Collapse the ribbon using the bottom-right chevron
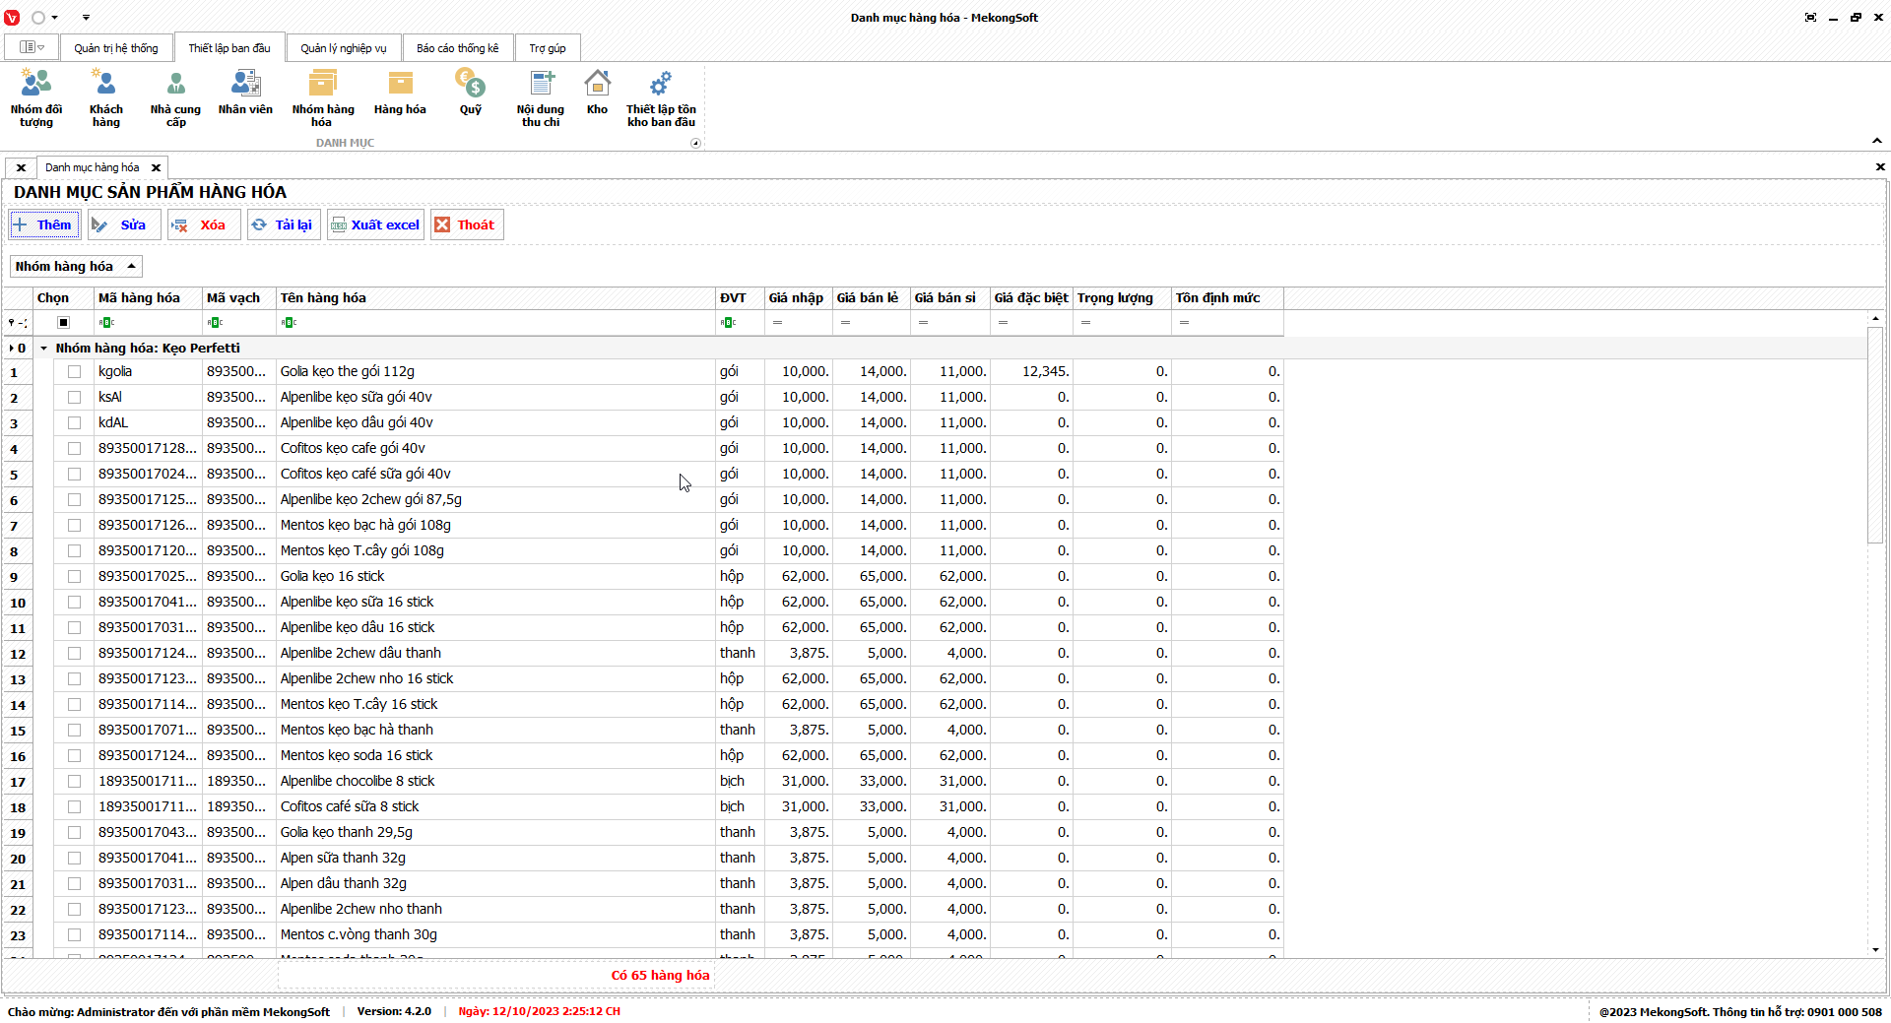Image resolution: width=1891 pixels, height=1023 pixels. pyautogui.click(x=1876, y=141)
